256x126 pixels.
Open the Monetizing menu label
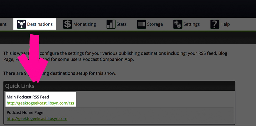click(x=85, y=24)
